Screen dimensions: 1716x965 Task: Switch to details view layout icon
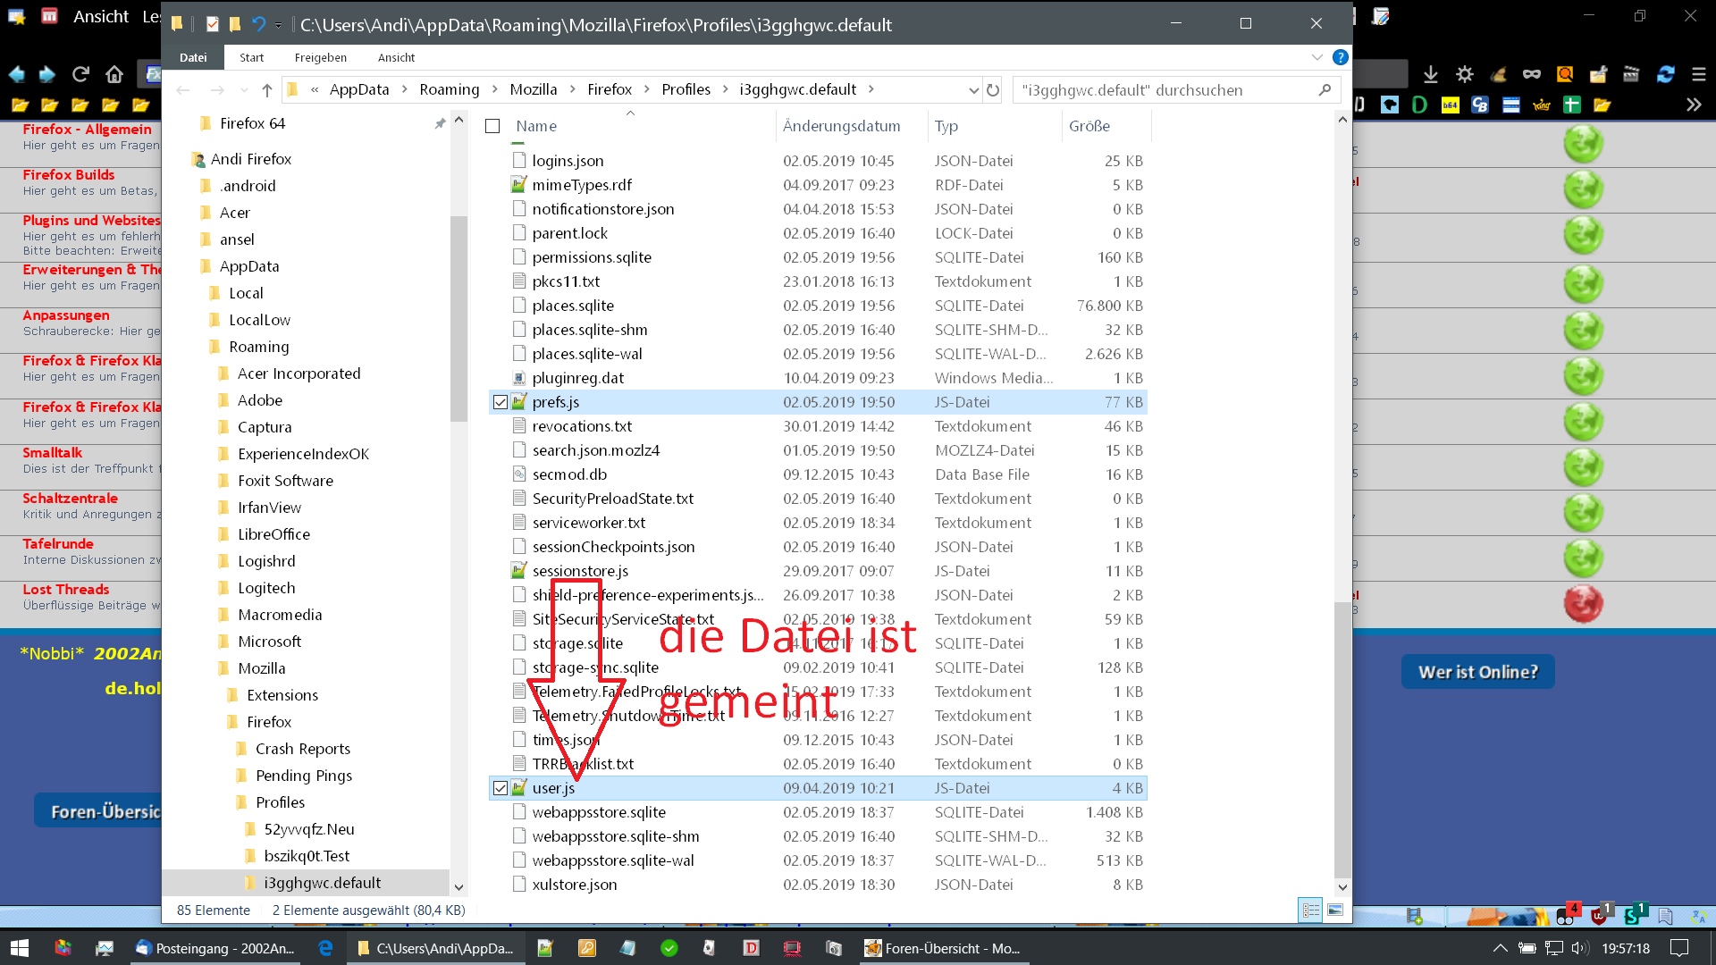[1310, 910]
